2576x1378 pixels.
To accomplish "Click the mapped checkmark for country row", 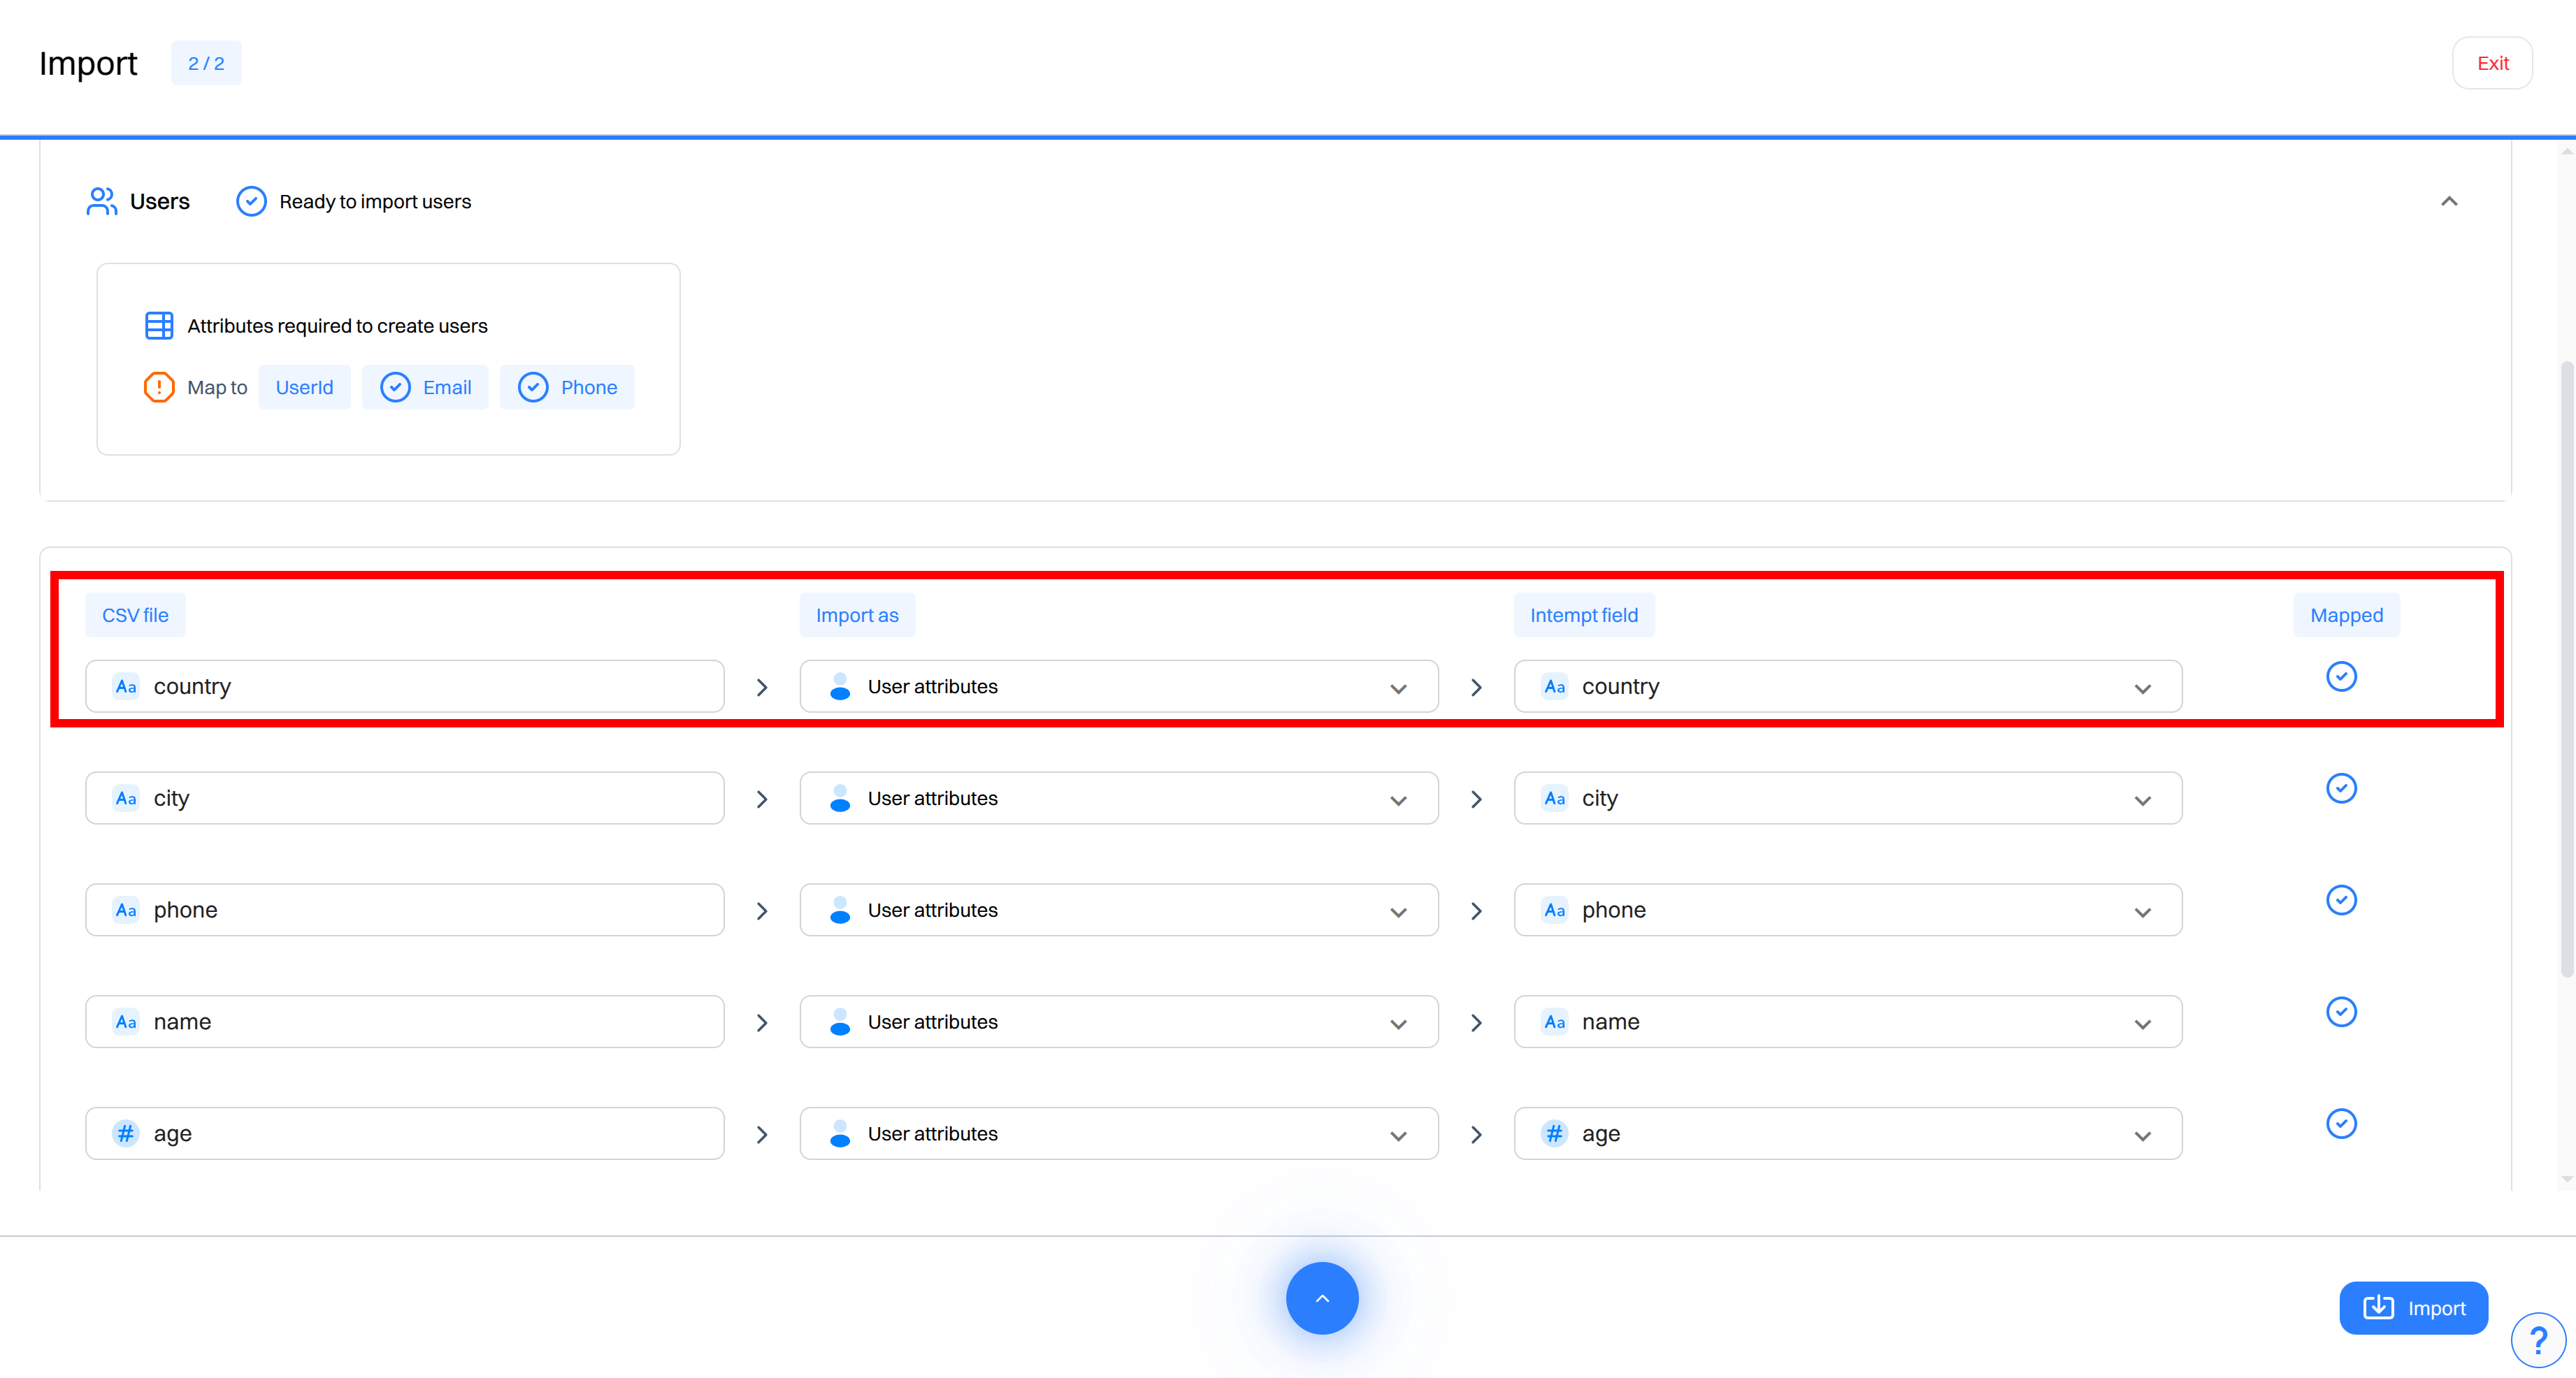I will [x=2341, y=676].
